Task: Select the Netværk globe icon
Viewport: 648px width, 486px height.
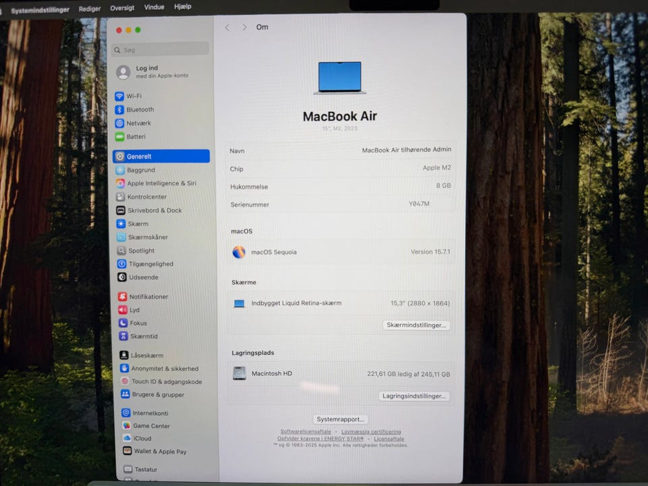Action: click(119, 123)
